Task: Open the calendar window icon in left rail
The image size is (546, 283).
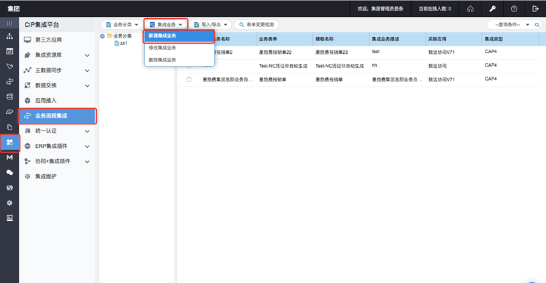Action: click(x=10, y=51)
